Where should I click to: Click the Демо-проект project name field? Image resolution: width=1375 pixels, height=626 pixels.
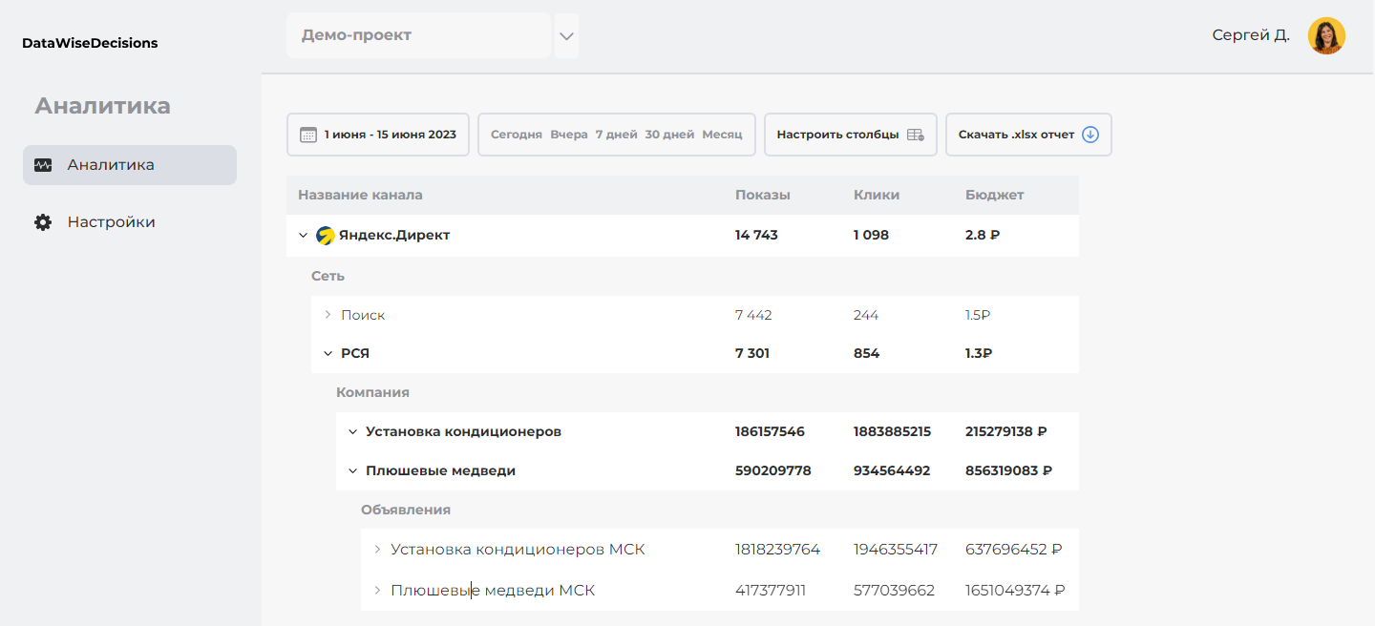point(418,35)
